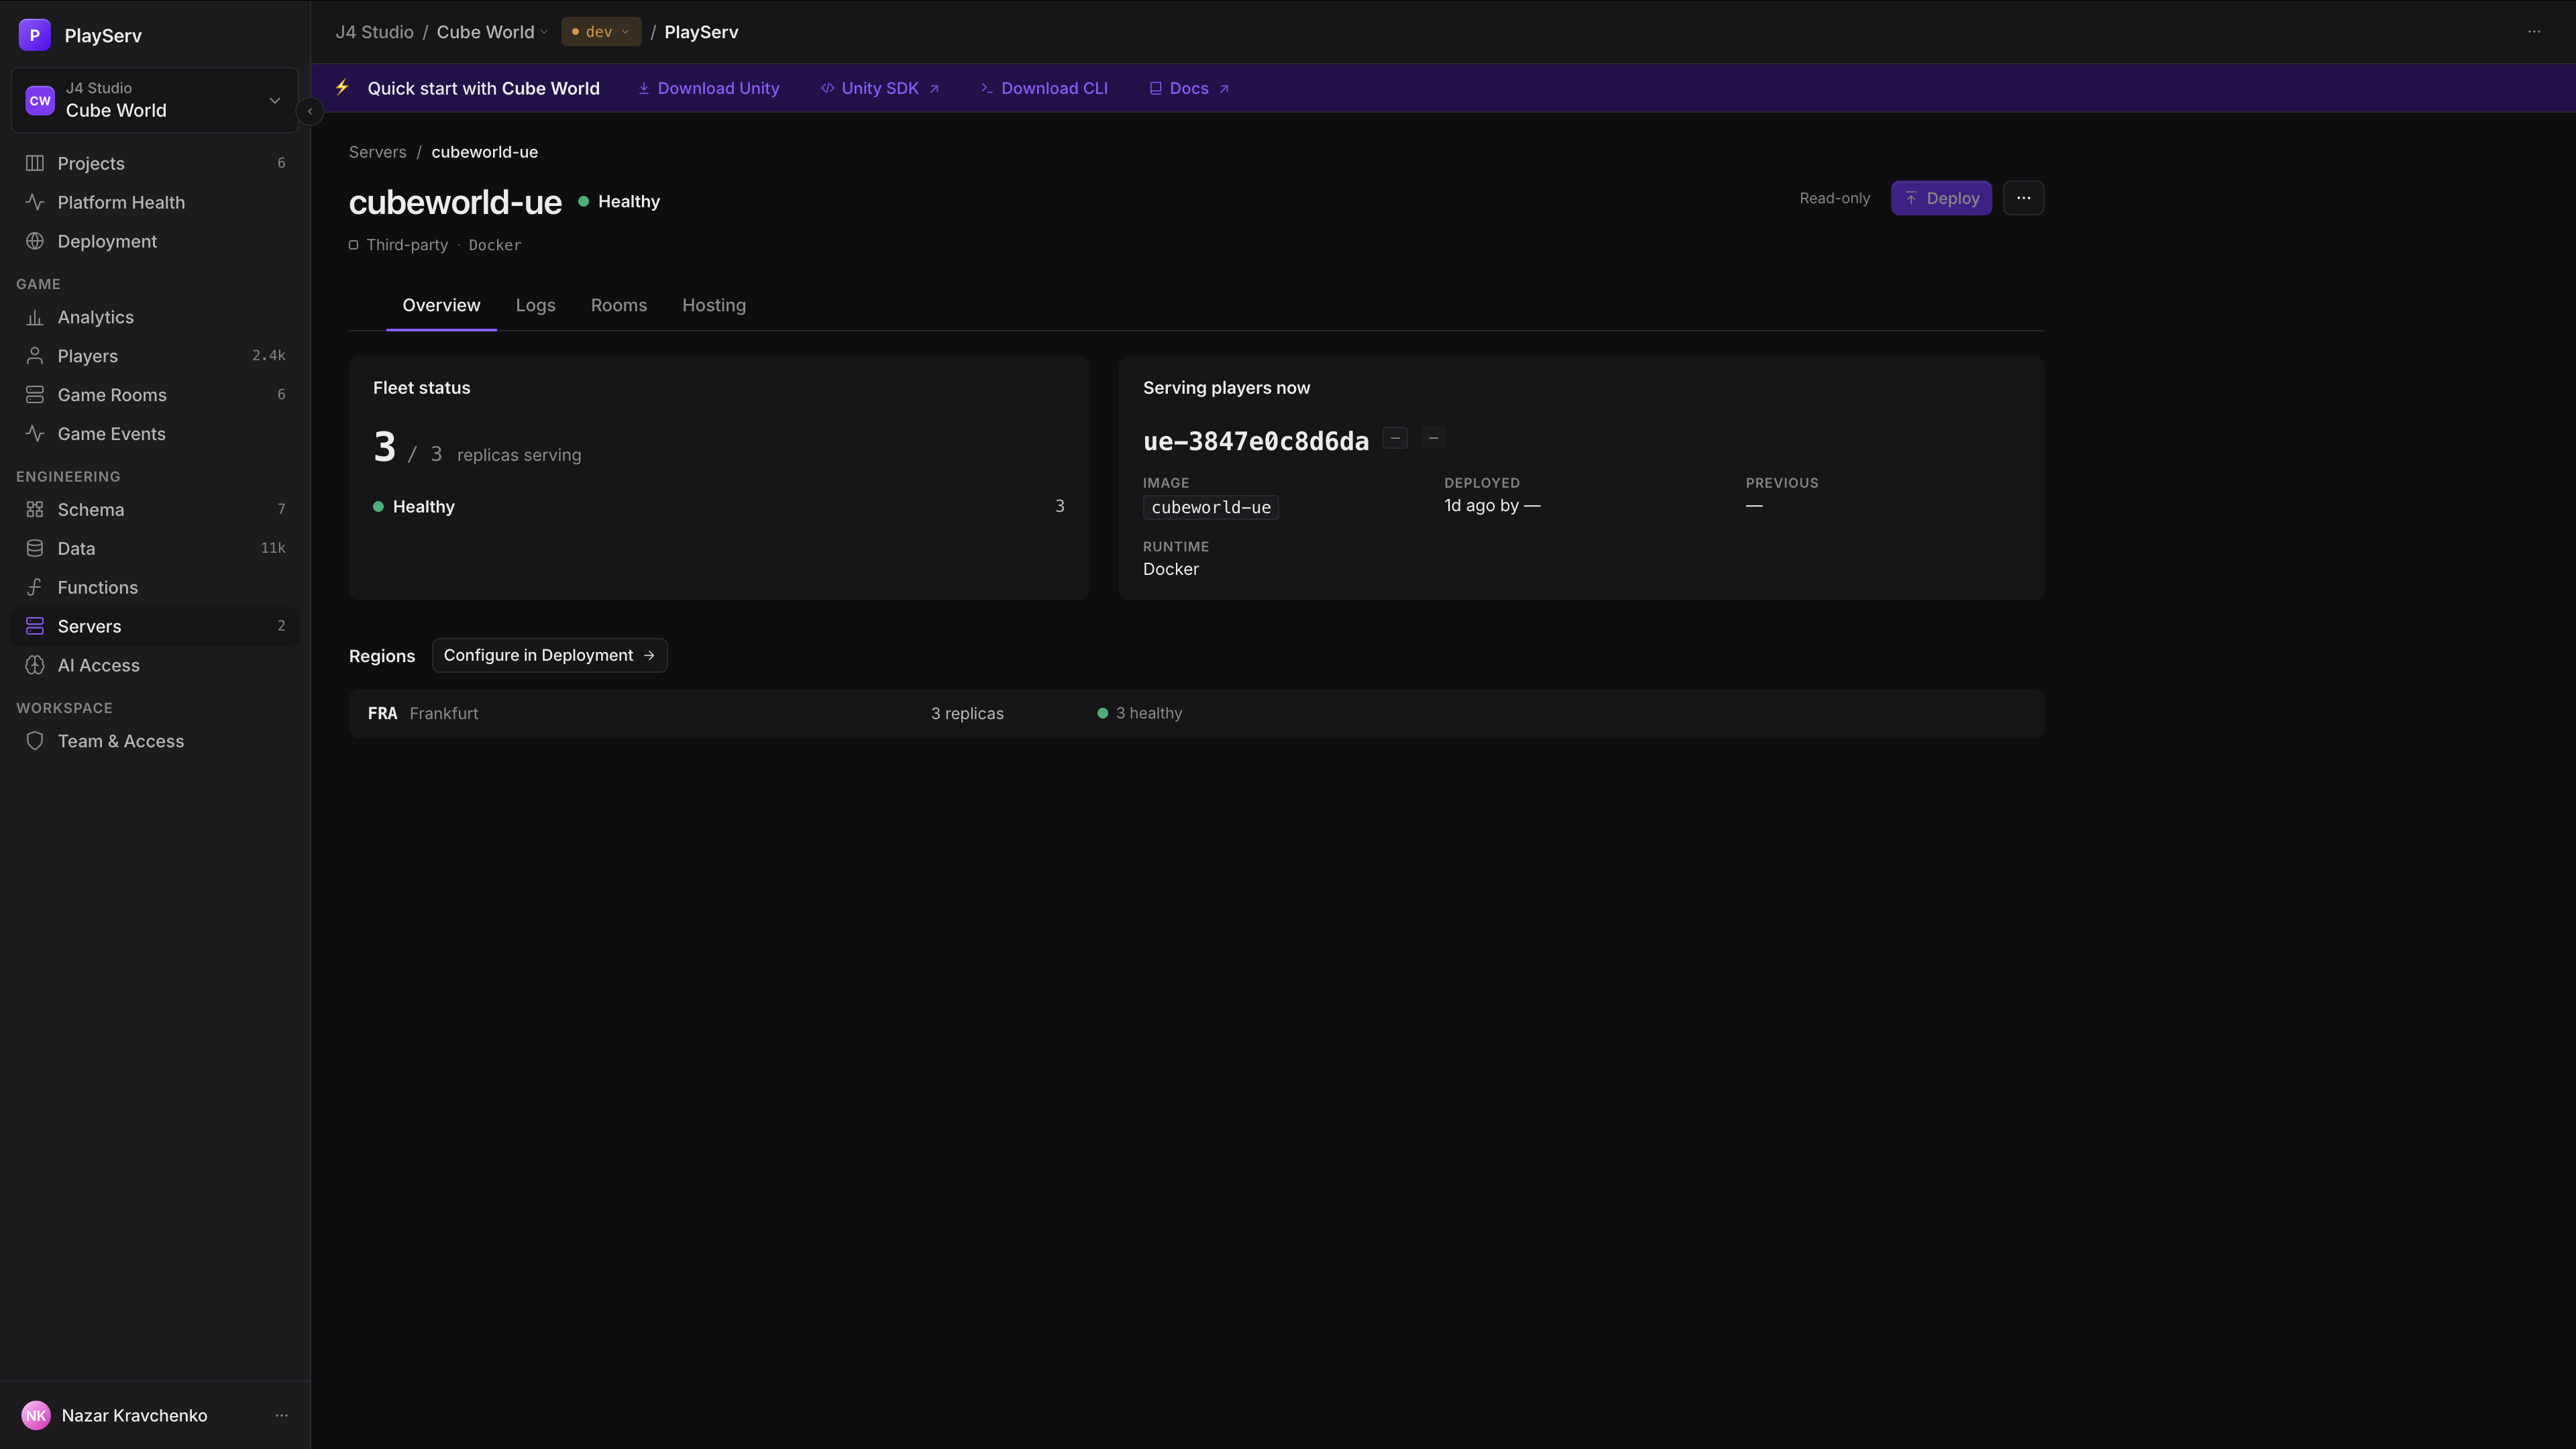Switch to the Hosting tab

pos(714,305)
